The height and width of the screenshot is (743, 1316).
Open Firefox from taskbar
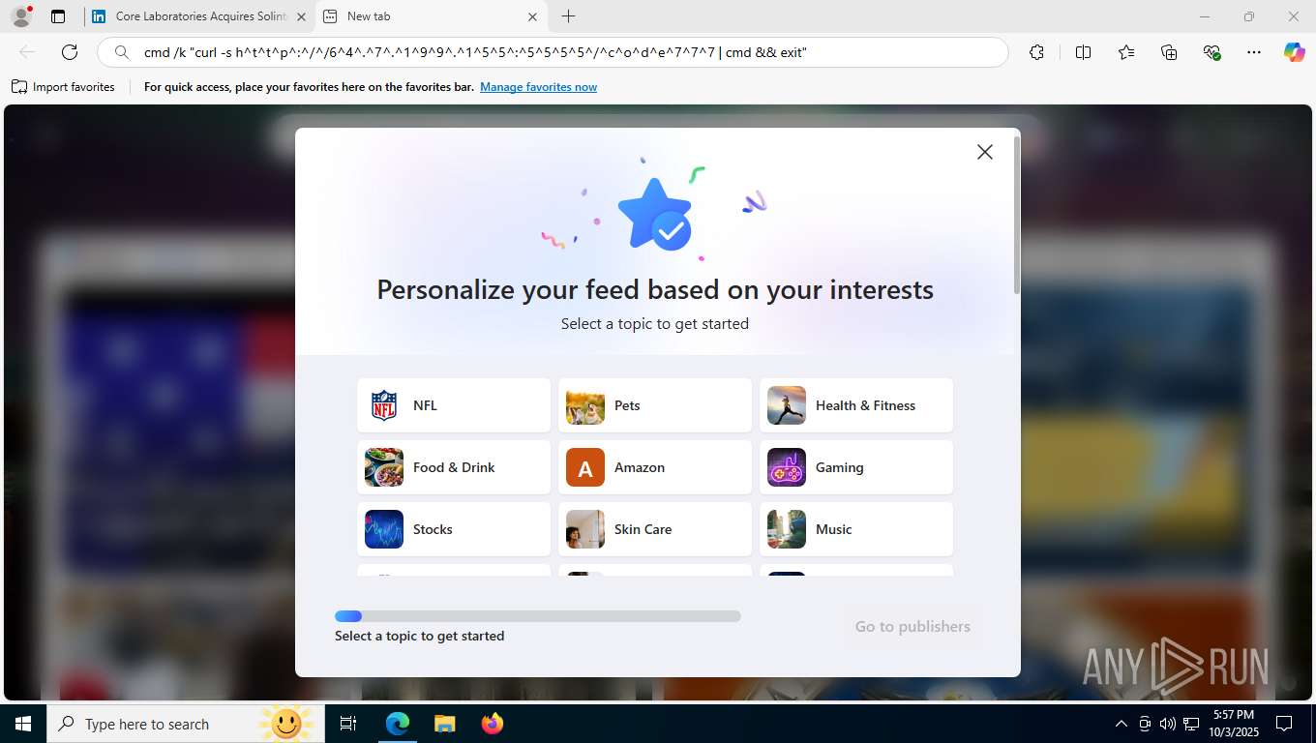click(x=493, y=724)
